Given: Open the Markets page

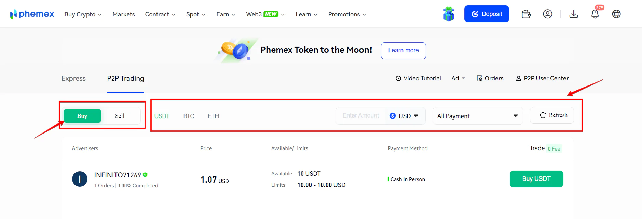Looking at the screenshot, I should 124,14.
